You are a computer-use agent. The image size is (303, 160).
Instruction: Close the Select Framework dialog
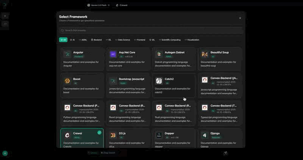240,18
